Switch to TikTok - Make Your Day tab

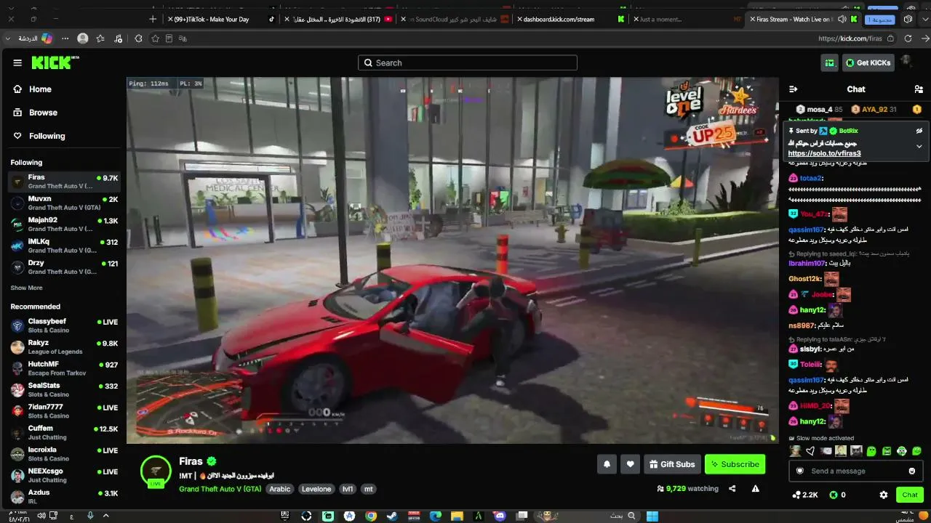[x=221, y=19]
